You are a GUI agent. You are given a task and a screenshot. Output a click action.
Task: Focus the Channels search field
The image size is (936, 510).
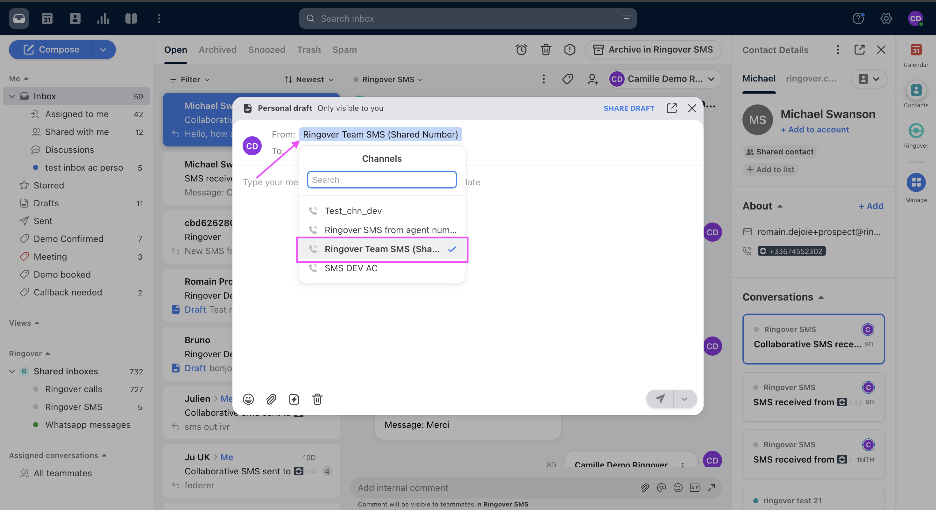(381, 180)
